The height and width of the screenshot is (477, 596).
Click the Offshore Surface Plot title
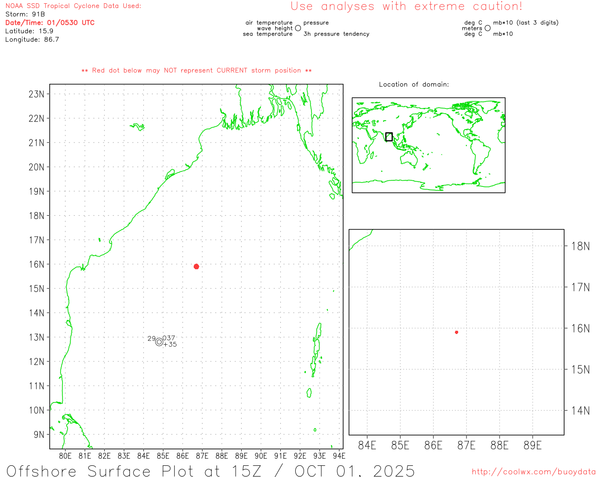pos(210,470)
